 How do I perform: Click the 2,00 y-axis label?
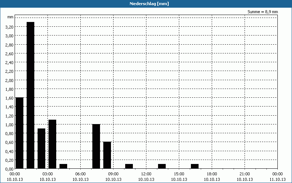coord(9,80)
